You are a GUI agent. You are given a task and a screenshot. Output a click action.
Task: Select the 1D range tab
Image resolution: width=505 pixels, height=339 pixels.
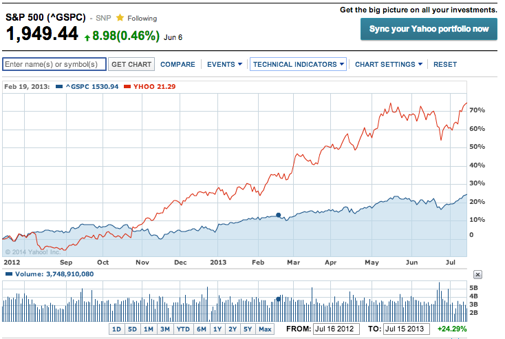click(x=116, y=329)
